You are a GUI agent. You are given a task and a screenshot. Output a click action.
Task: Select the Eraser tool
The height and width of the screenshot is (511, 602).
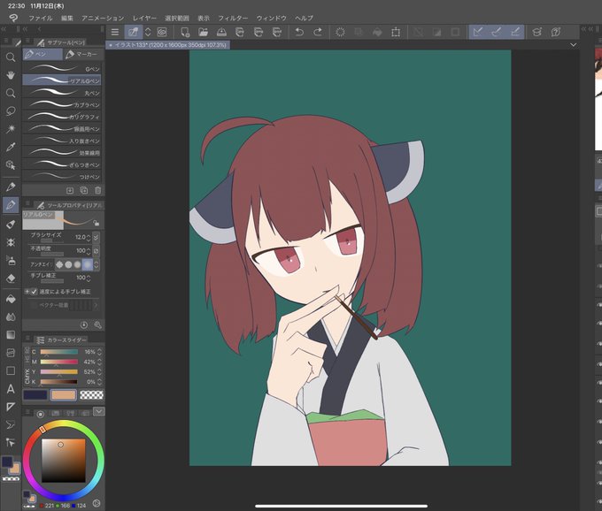pyautogui.click(x=11, y=278)
